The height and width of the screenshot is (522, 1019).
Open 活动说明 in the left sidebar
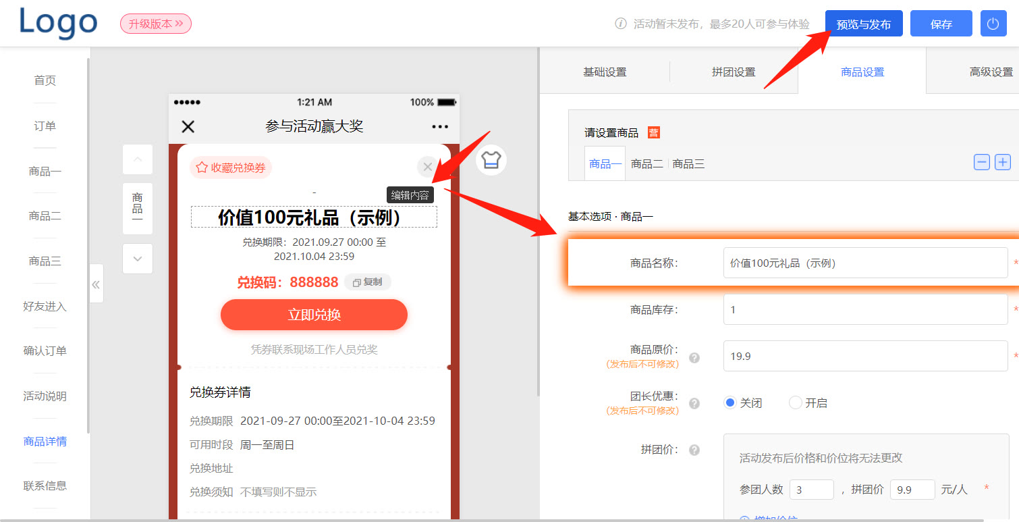point(45,396)
